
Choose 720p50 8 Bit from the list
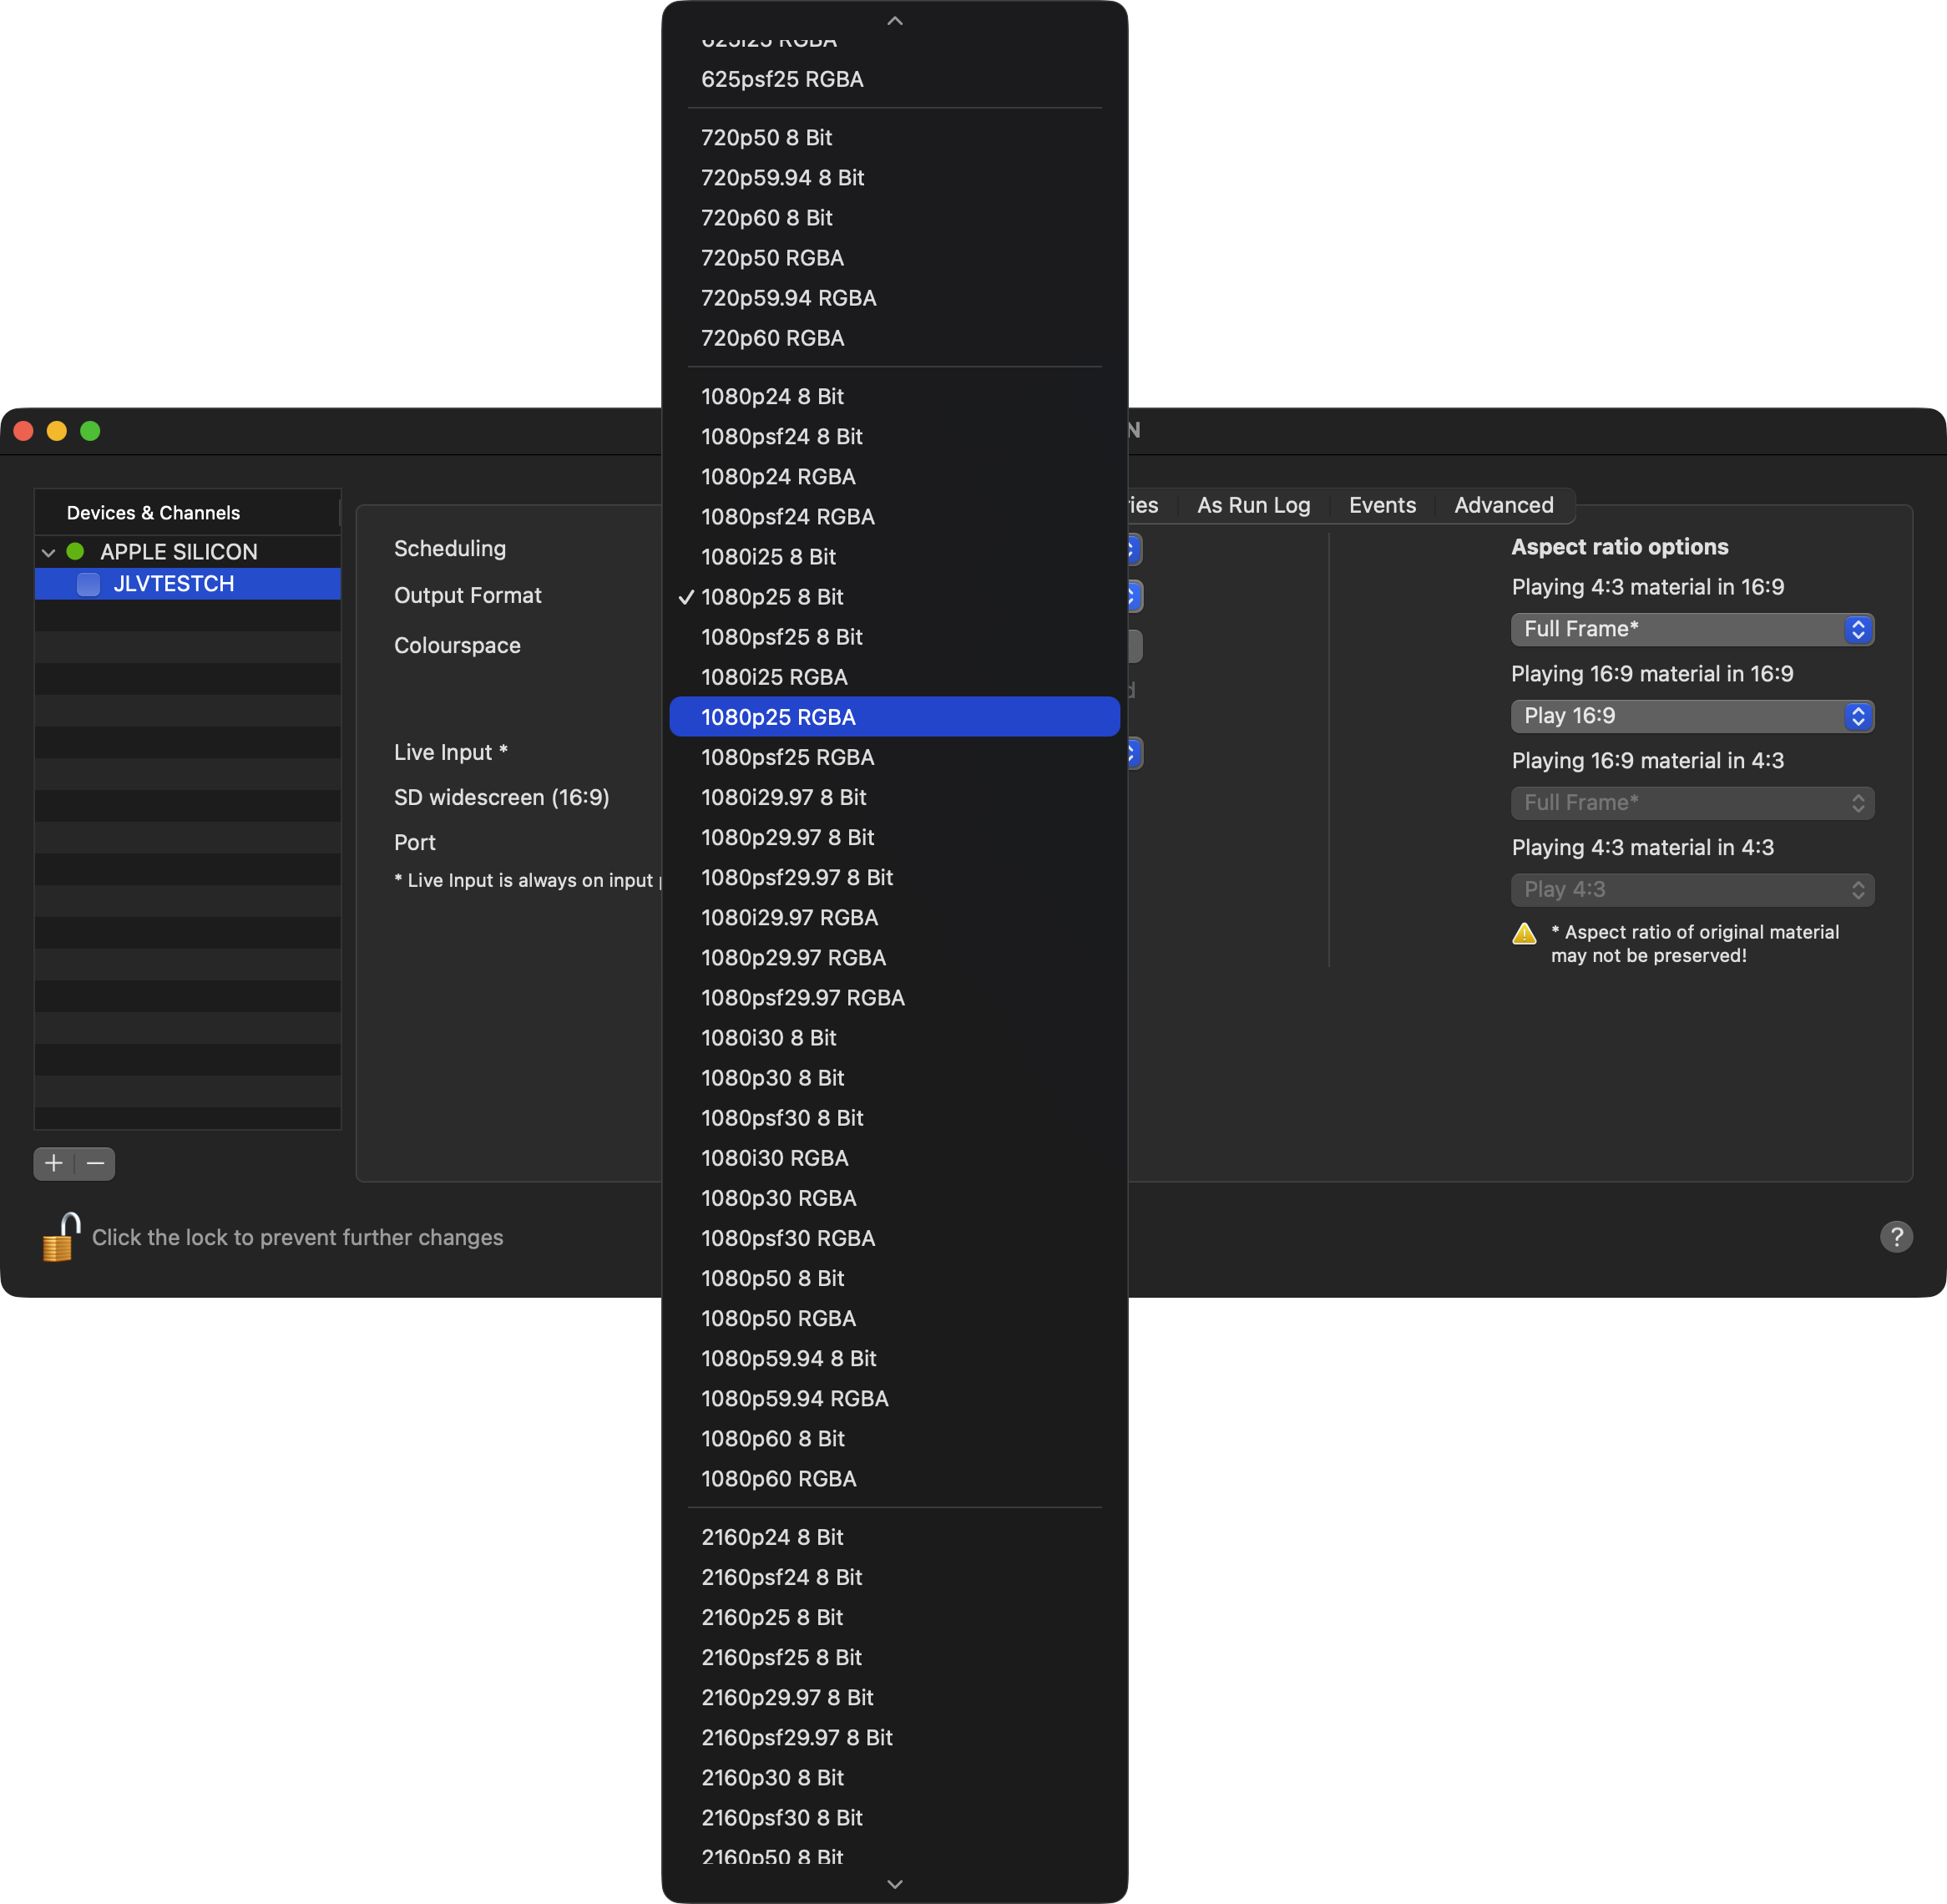point(767,138)
